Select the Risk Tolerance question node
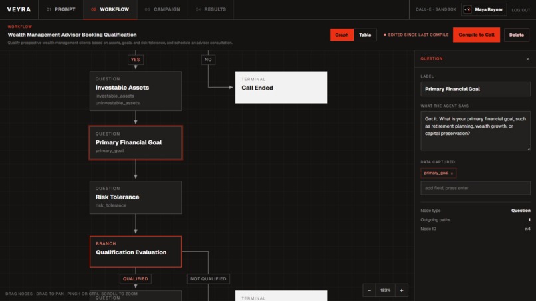 (136, 197)
